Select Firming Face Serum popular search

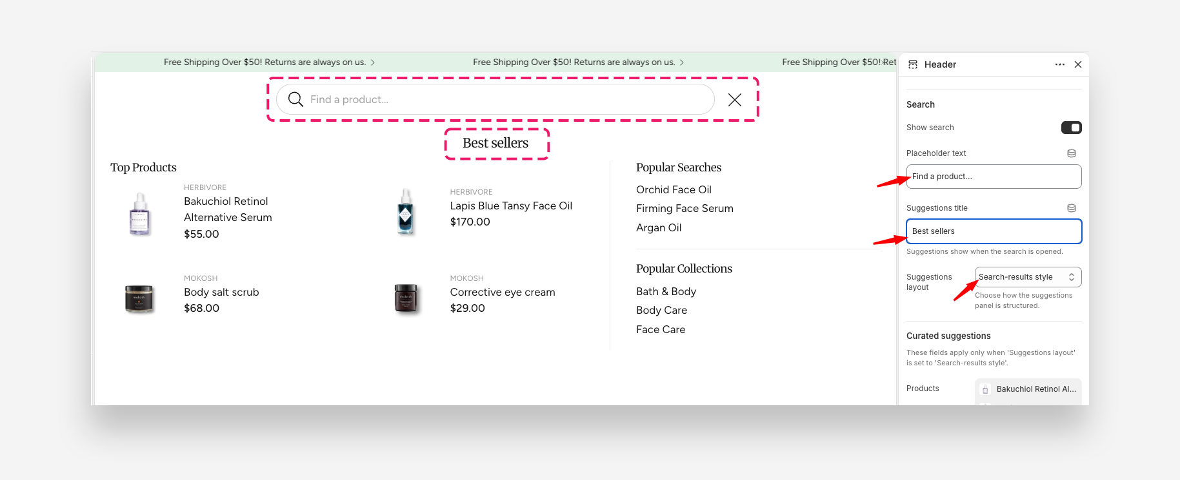pos(685,208)
